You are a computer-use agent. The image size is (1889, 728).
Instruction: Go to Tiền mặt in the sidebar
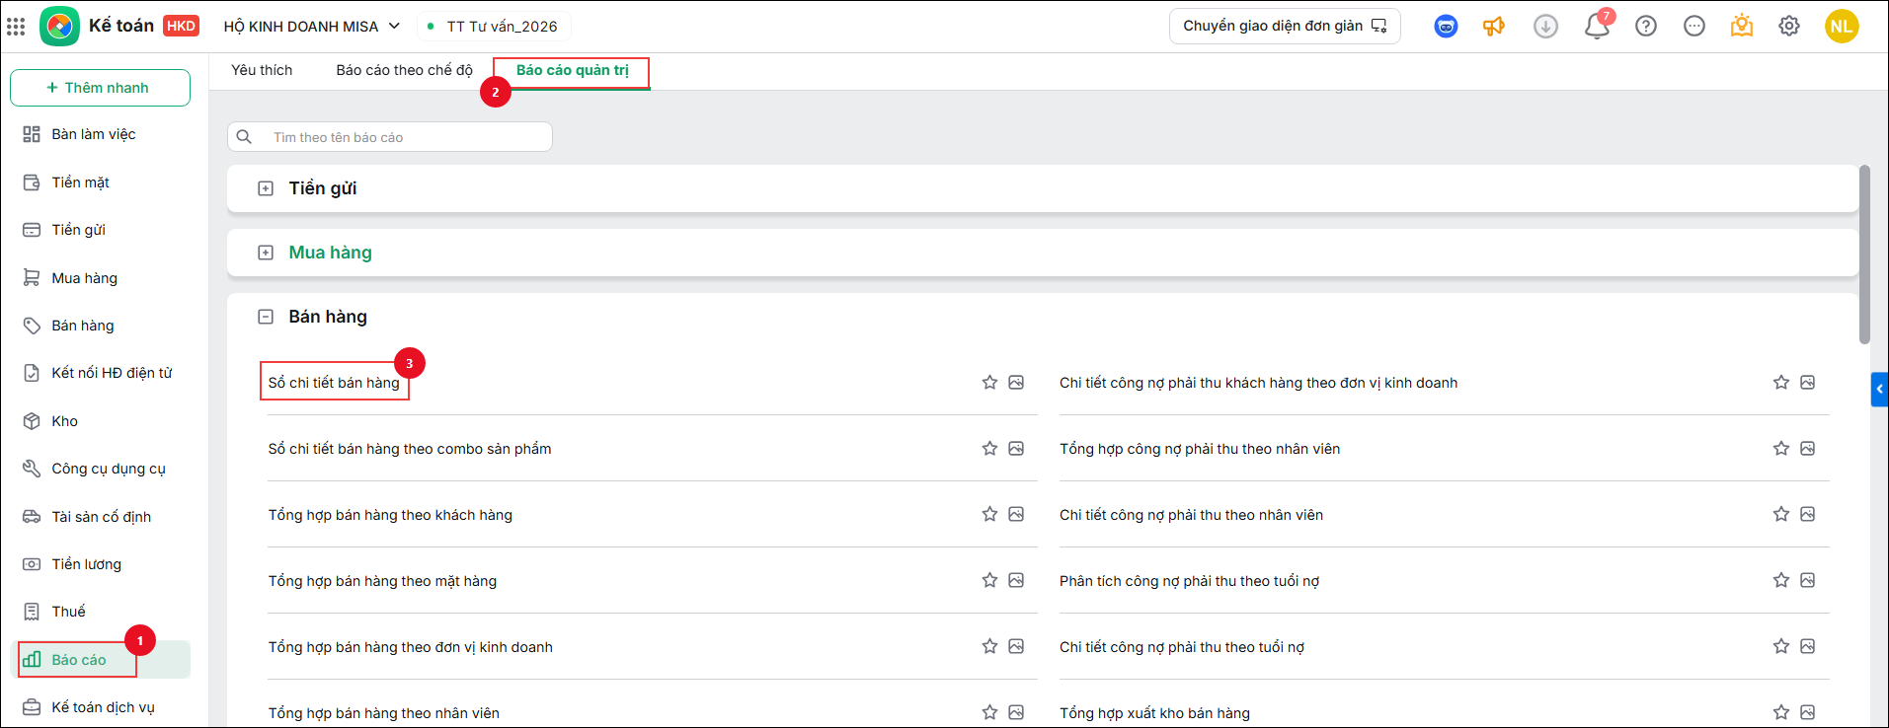(100, 182)
